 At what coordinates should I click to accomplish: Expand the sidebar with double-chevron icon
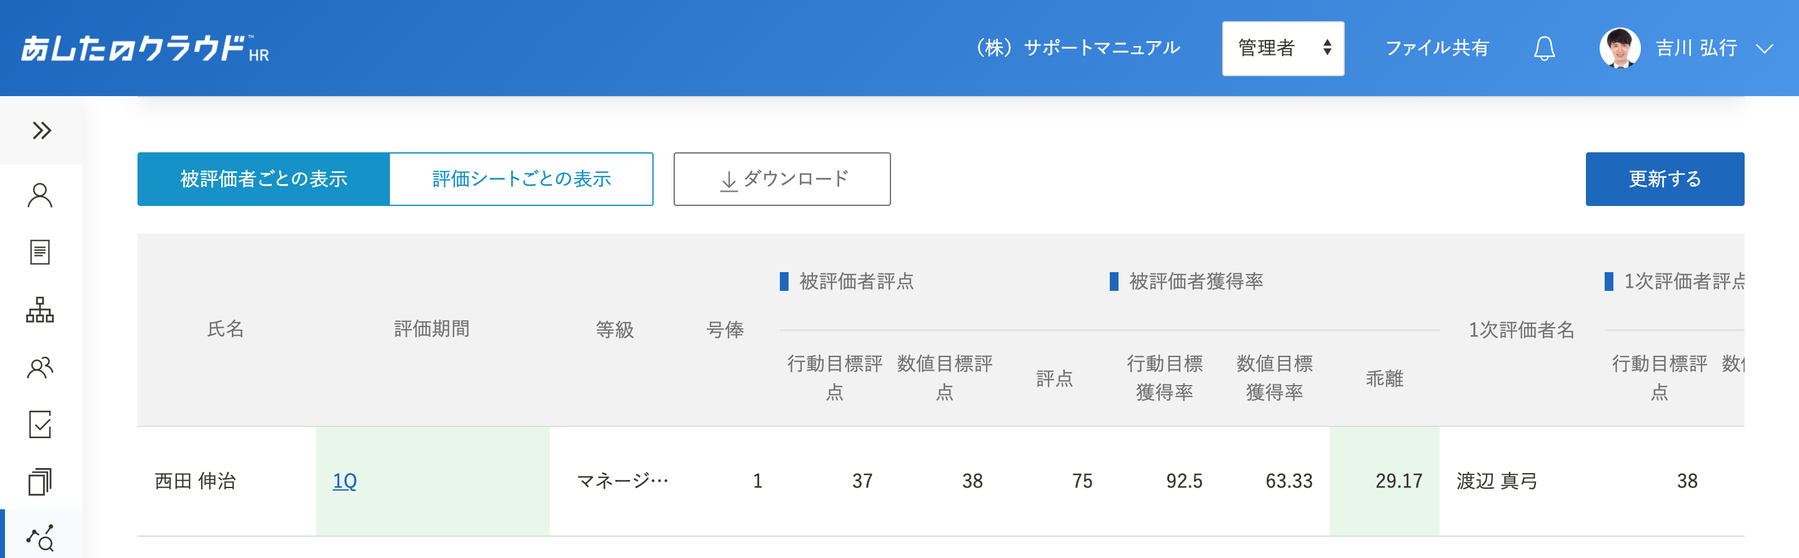coord(41,130)
